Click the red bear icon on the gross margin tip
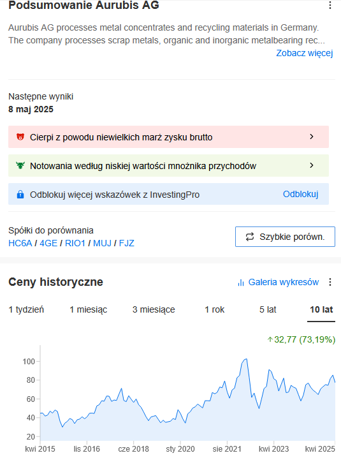This screenshot has width=341, height=474. 20,137
